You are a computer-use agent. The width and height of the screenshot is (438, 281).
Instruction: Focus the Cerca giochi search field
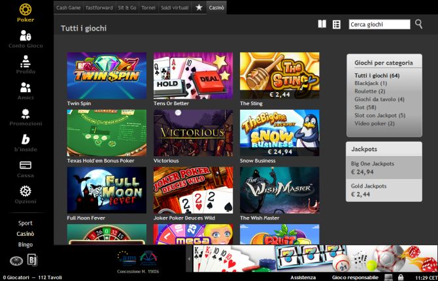(379, 24)
